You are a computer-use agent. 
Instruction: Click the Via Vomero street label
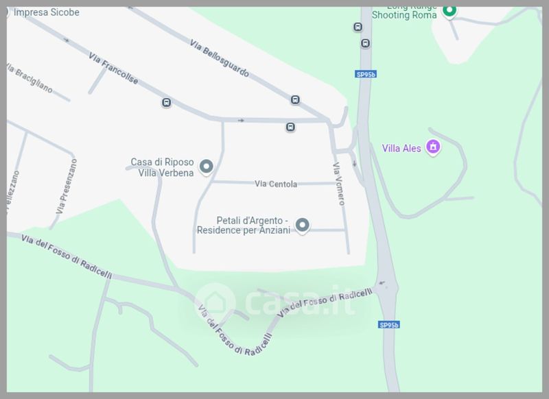coord(339,184)
